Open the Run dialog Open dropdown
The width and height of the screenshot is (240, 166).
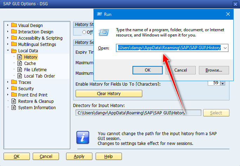point(225,48)
